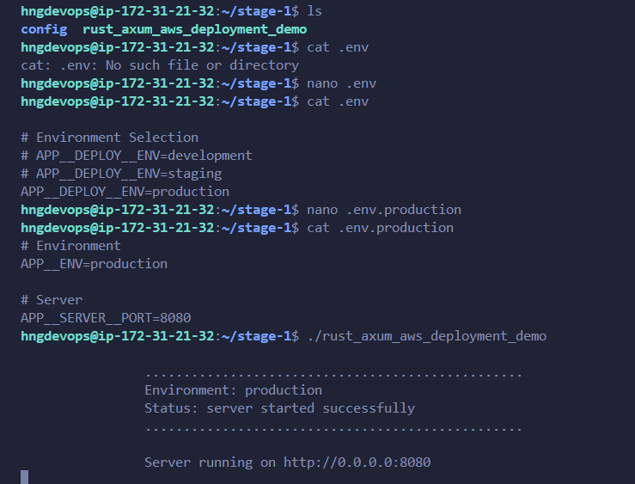
Task: Click the 'APP__DEPLOY__ENV=development' commented line
Action: point(137,156)
